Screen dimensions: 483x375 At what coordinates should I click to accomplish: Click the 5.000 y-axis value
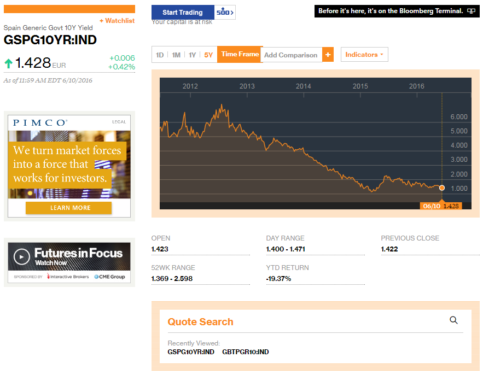[459, 131]
